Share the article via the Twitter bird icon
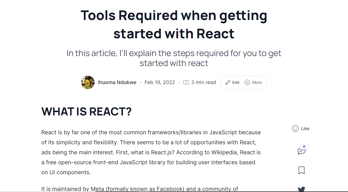Image resolution: width=348 pixels, height=192 pixels. click(x=302, y=189)
